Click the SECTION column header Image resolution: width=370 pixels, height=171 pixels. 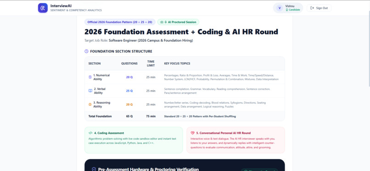click(x=95, y=63)
